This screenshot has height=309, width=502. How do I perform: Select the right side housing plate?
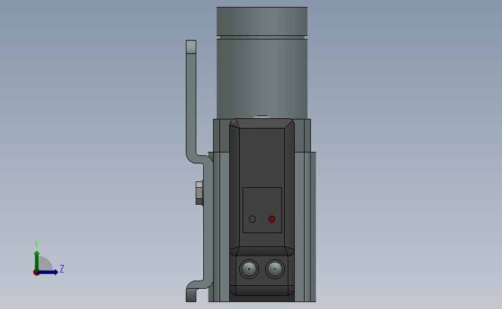(305, 226)
